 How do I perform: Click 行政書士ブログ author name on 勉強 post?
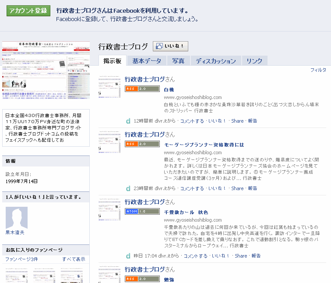pyautogui.click(x=144, y=269)
